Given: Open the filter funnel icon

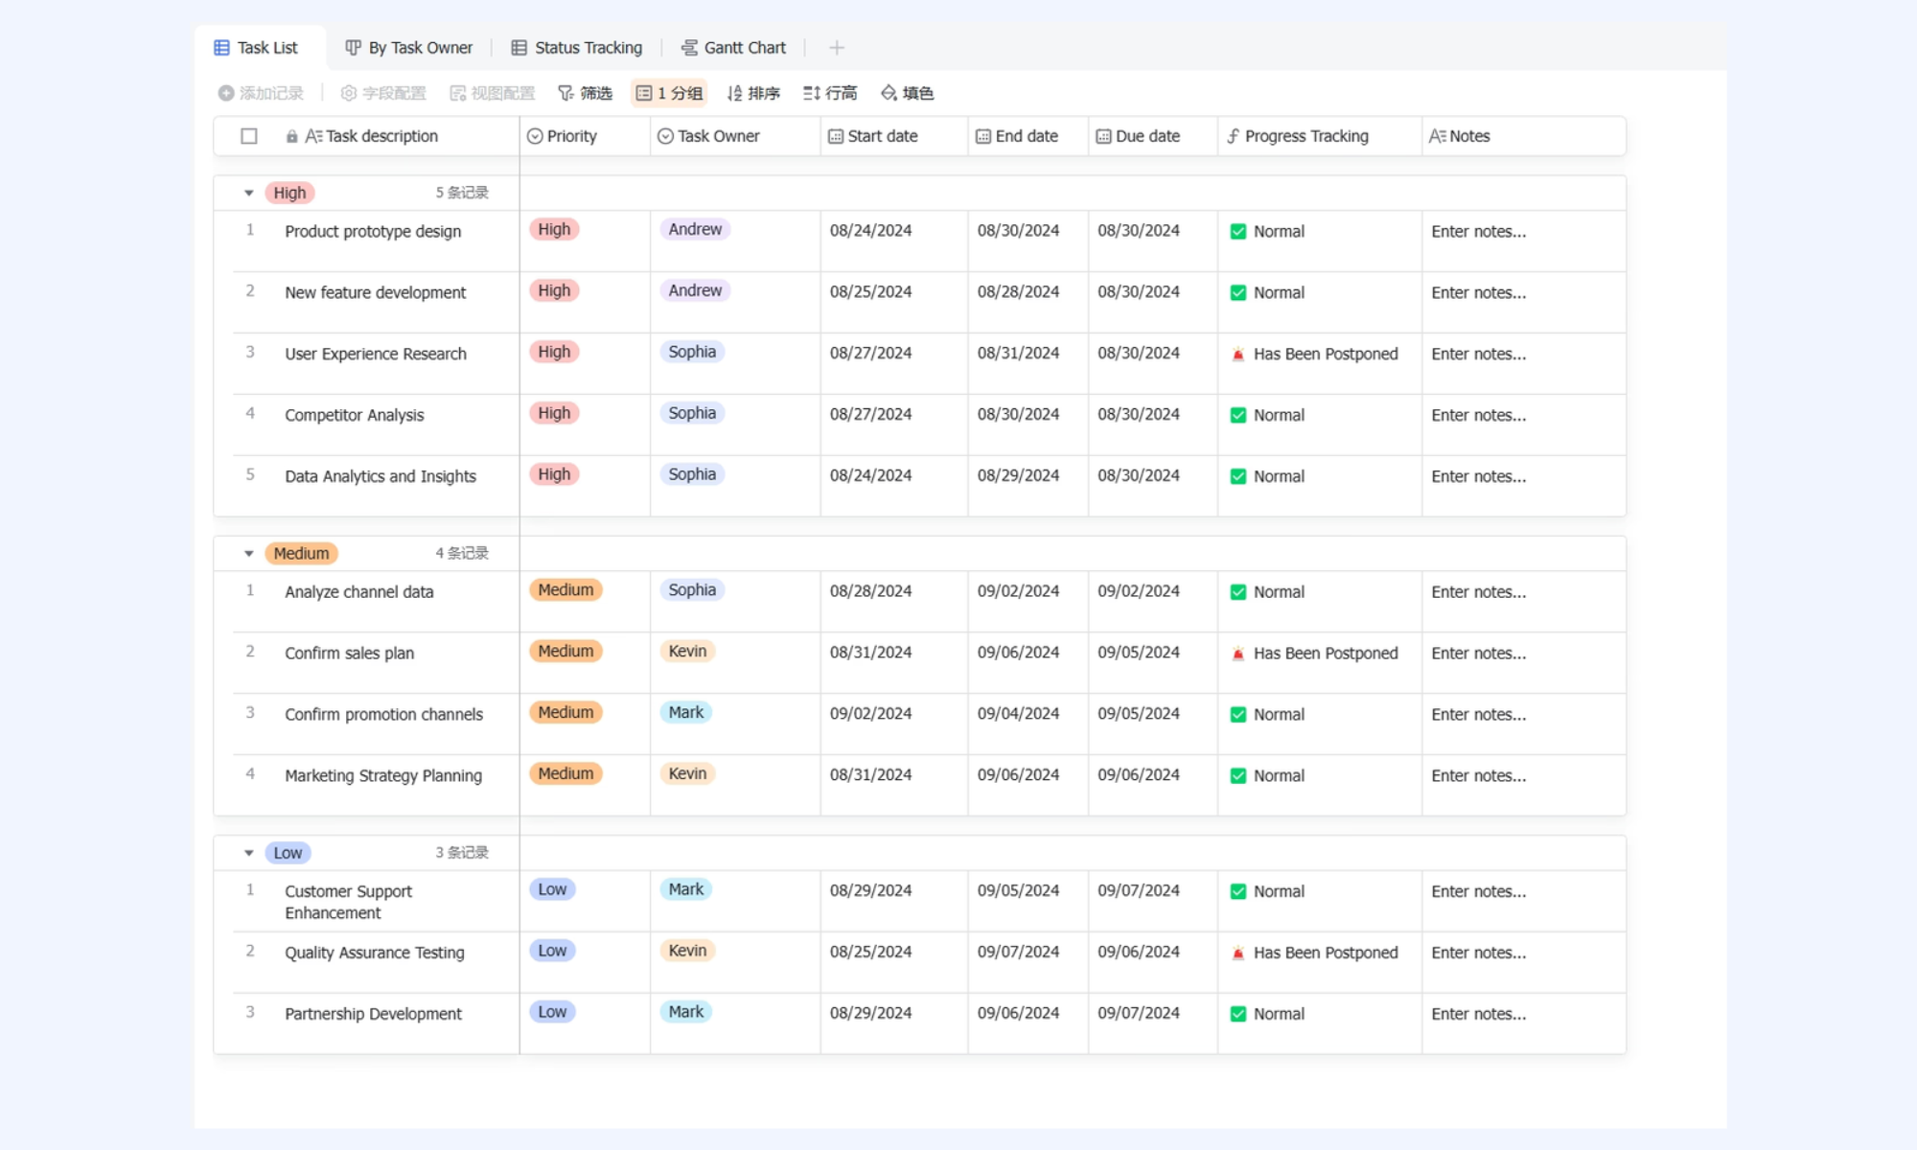Looking at the screenshot, I should pyautogui.click(x=566, y=93).
